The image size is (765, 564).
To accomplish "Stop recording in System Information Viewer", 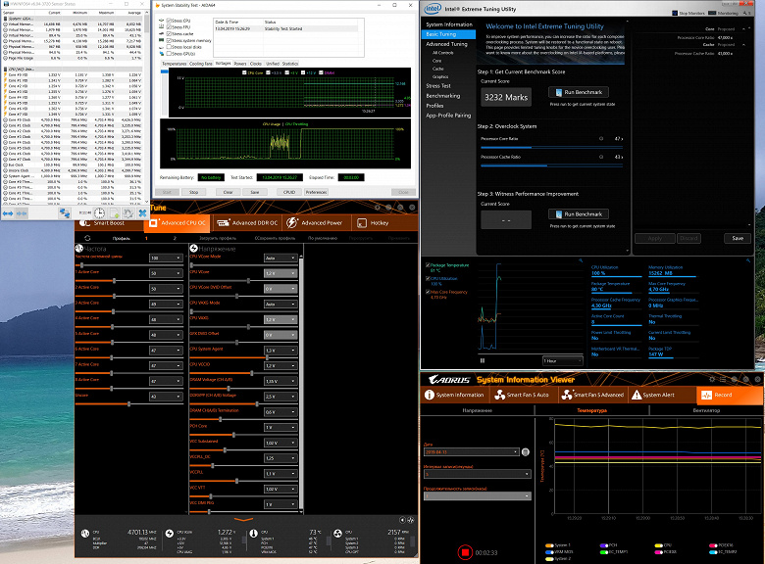I will 465,552.
